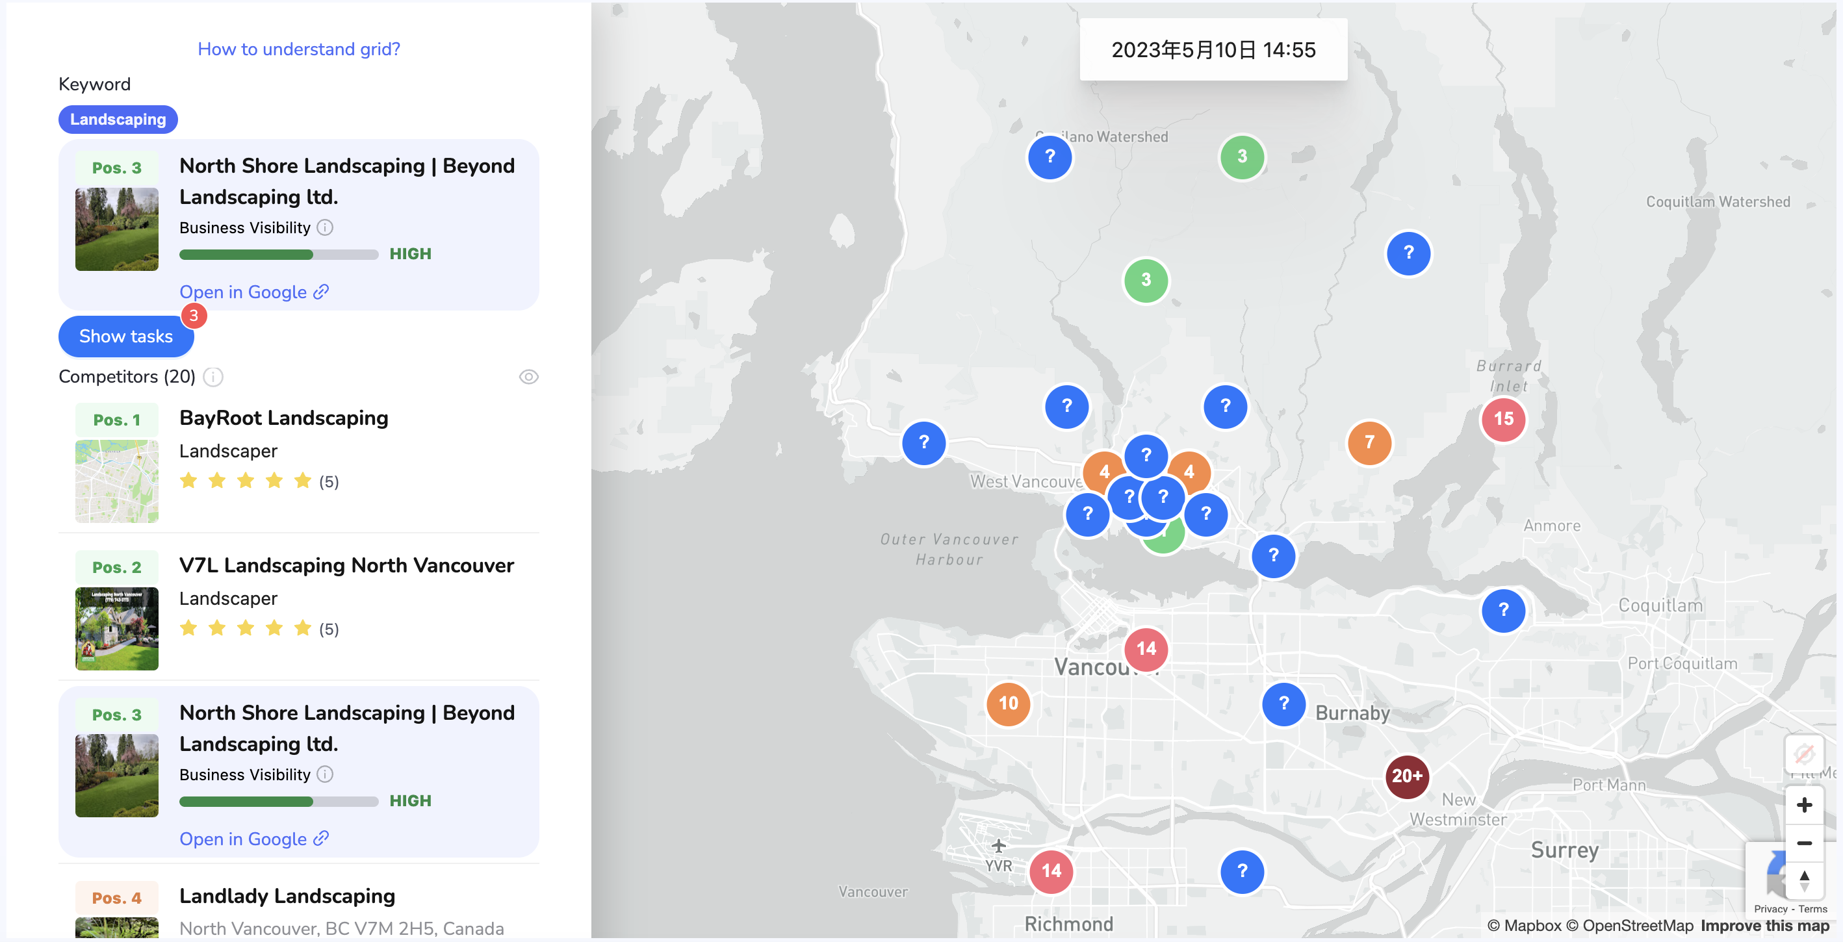Viewport: 1843px width, 942px height.
Task: Click the date stamp 2023年5月10日 14:55
Action: coord(1213,50)
